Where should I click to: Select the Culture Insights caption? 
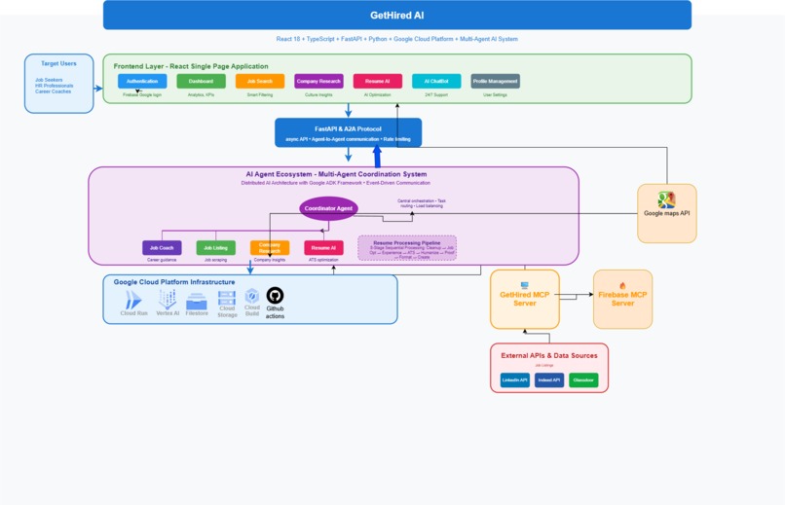[318, 94]
